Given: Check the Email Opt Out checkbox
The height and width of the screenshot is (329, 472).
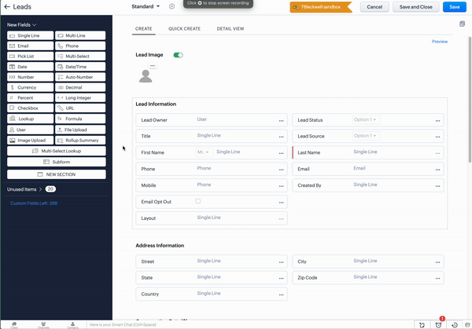Looking at the screenshot, I should [x=198, y=202].
